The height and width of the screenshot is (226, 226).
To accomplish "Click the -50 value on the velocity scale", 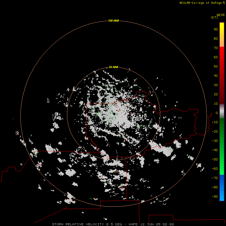I will 215,159.
